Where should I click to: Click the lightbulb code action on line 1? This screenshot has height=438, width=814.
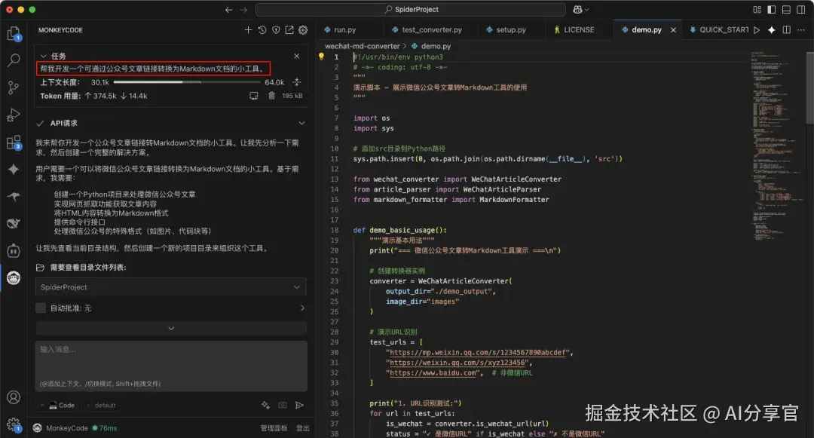tap(321, 56)
